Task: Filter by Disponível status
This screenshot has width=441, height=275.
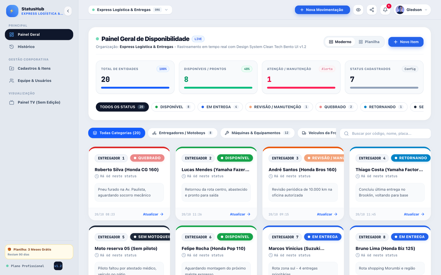Action: [x=173, y=107]
